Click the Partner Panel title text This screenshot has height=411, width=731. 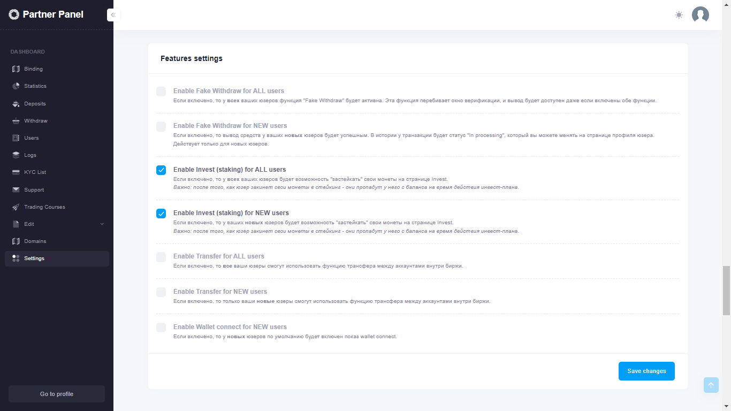pyautogui.click(x=53, y=14)
